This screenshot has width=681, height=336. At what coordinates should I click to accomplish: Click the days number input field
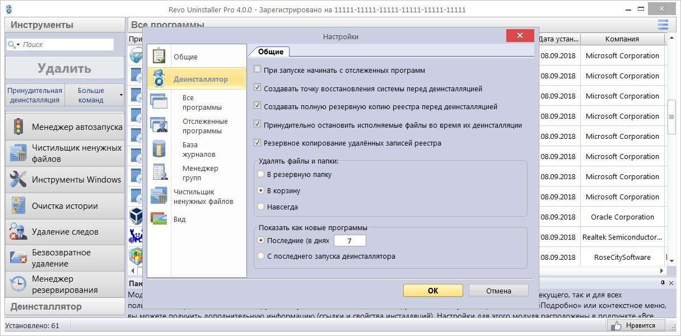pos(349,241)
